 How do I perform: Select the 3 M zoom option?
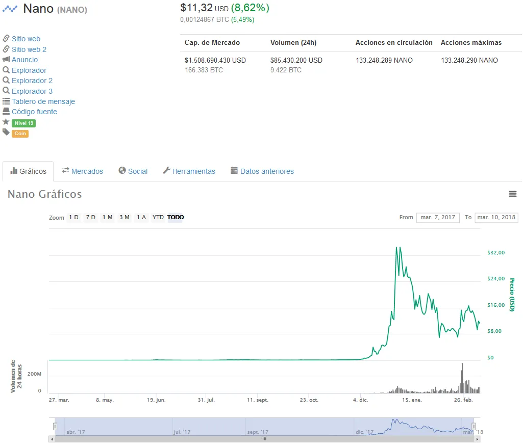pyautogui.click(x=124, y=217)
